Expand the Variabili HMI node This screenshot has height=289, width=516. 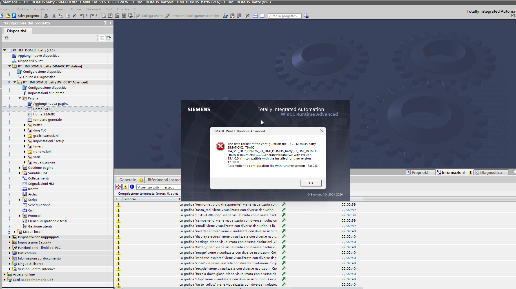click(20, 173)
